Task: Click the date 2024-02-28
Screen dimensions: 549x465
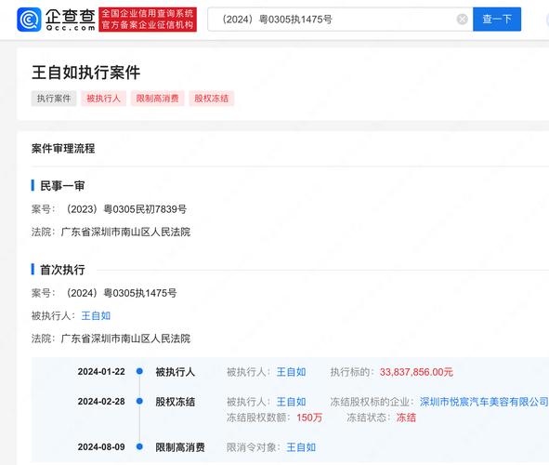Action: point(101,401)
